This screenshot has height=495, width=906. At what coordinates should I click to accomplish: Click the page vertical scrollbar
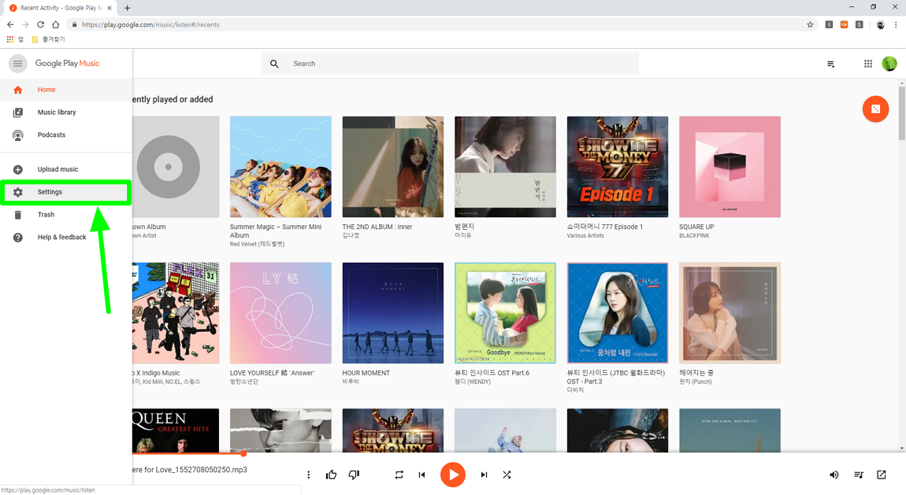(x=902, y=113)
